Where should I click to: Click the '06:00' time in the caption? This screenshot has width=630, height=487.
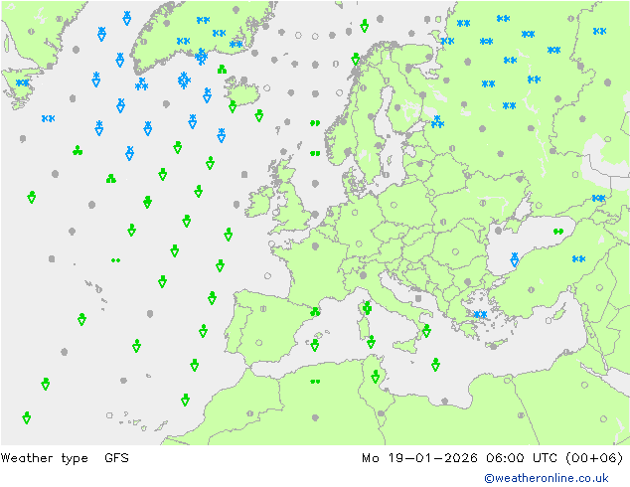click(x=505, y=457)
